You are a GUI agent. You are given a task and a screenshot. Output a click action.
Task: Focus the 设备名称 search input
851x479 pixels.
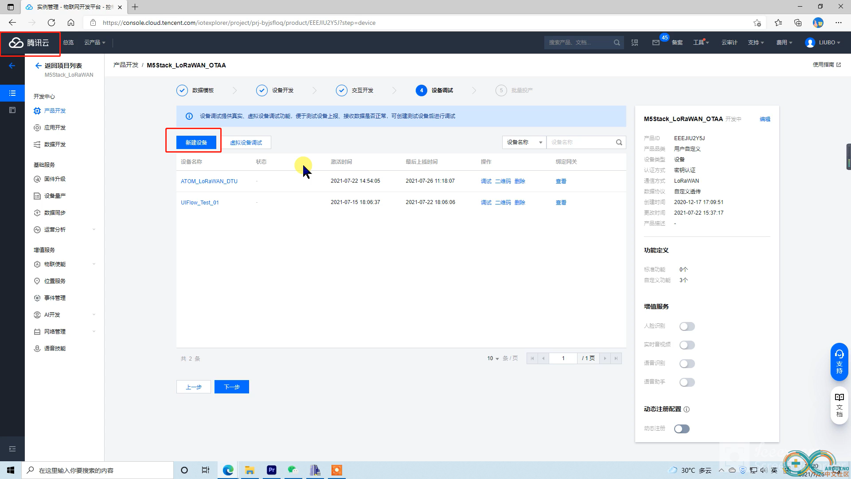pyautogui.click(x=581, y=142)
